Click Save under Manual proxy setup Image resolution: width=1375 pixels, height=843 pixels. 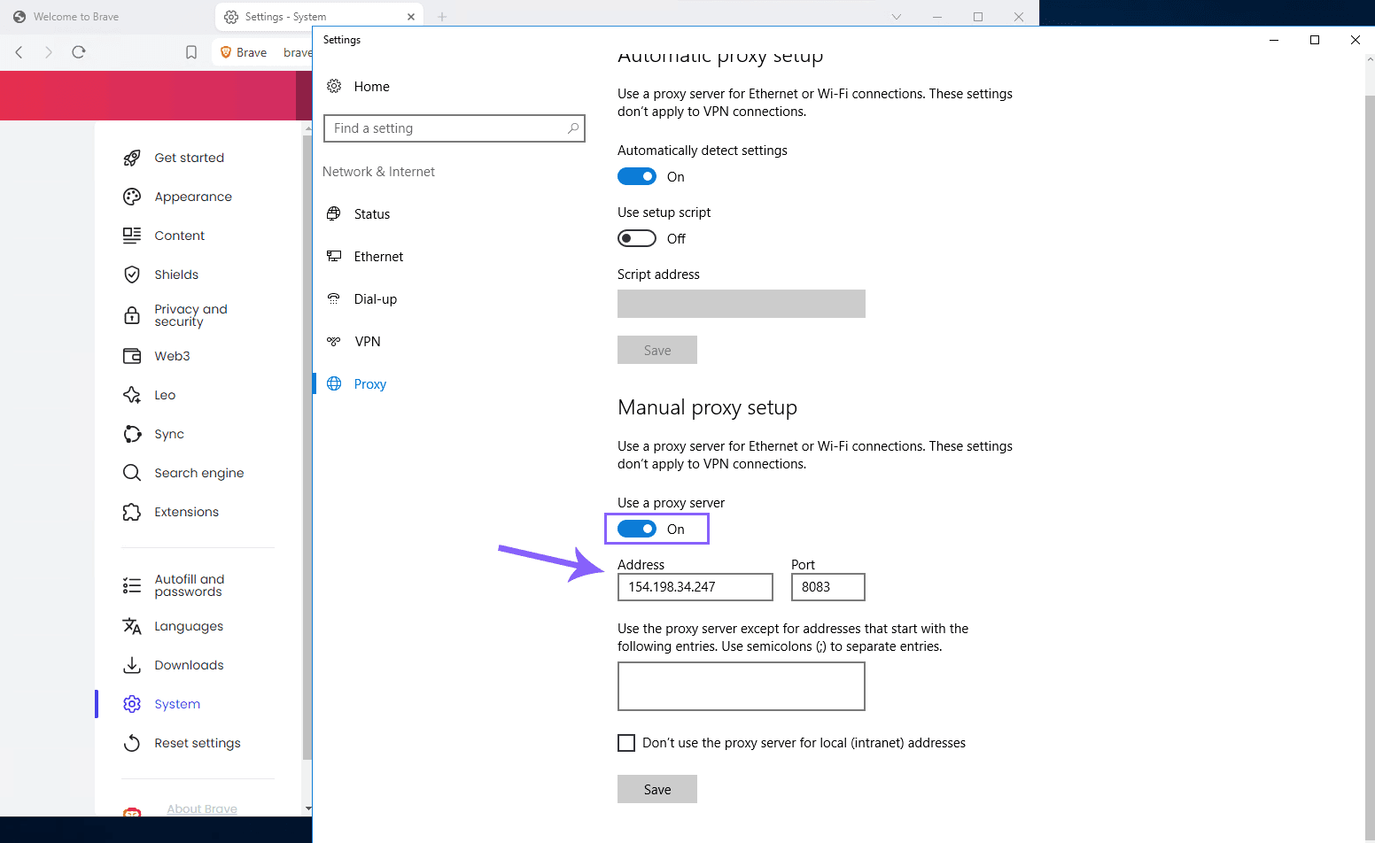pos(656,789)
